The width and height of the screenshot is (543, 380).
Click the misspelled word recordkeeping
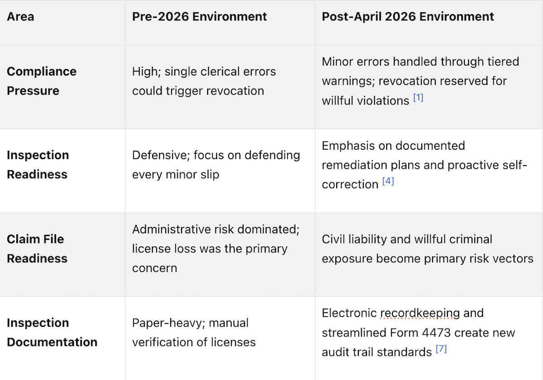pos(420,313)
